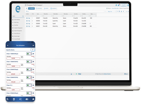Click the search magnifier in the sidebar
This screenshot has height=104, width=141.
23,16
